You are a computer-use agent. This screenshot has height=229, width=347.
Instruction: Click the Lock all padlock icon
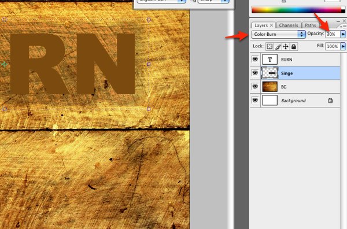coord(294,46)
